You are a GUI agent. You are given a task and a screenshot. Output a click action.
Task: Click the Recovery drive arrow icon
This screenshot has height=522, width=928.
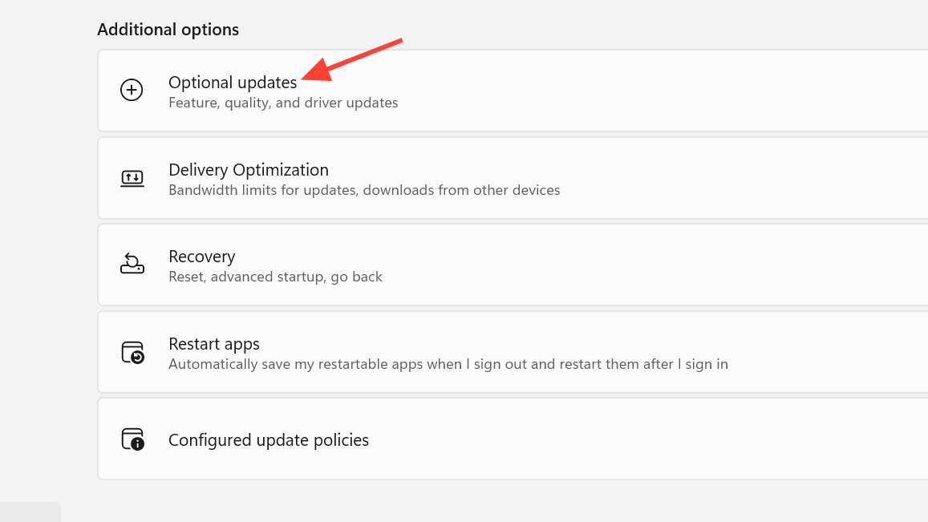click(132, 263)
